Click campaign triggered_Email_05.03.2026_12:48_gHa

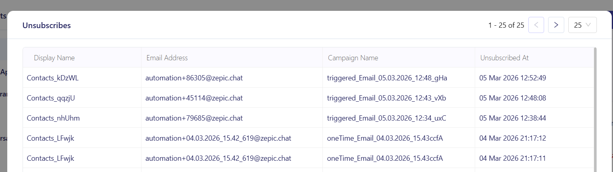click(x=387, y=78)
